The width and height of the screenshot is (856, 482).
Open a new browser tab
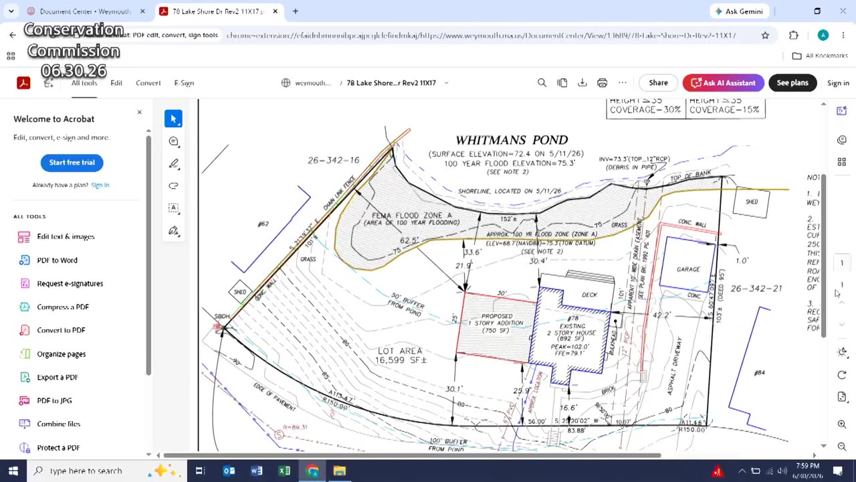(x=295, y=11)
